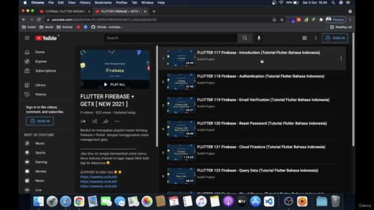
Task: Go back in browser
Action: [x=23, y=19]
